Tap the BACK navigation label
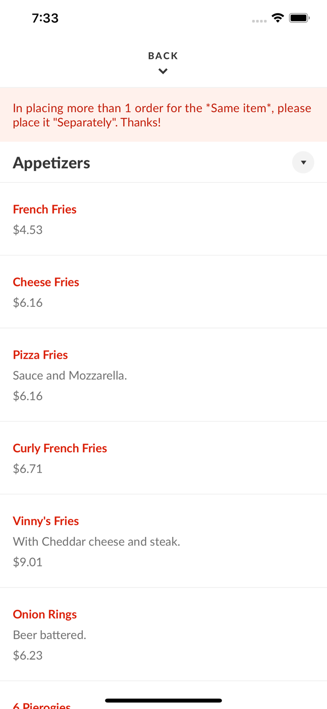This screenshot has height=709, width=327. click(163, 55)
